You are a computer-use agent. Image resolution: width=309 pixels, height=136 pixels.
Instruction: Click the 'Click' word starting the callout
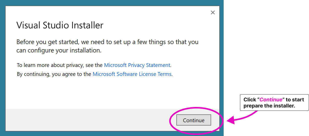(250, 100)
